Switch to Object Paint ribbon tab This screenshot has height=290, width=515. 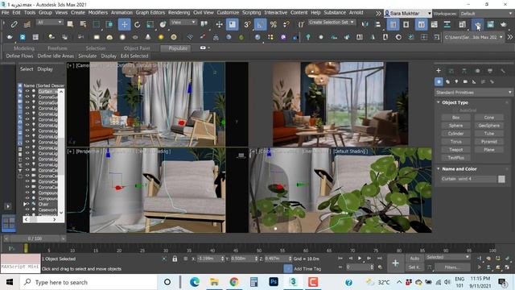(137, 48)
